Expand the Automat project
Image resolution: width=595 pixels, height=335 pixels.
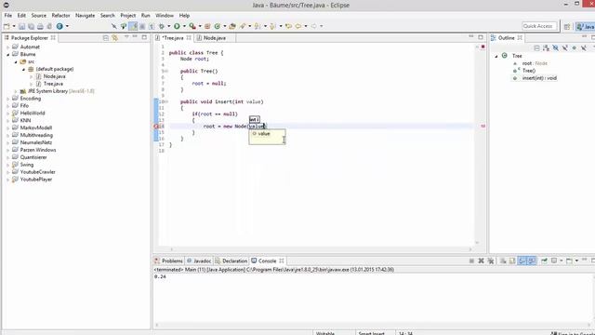[8, 47]
